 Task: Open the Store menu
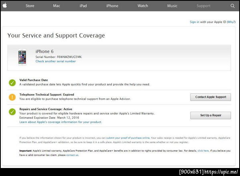[30, 6]
